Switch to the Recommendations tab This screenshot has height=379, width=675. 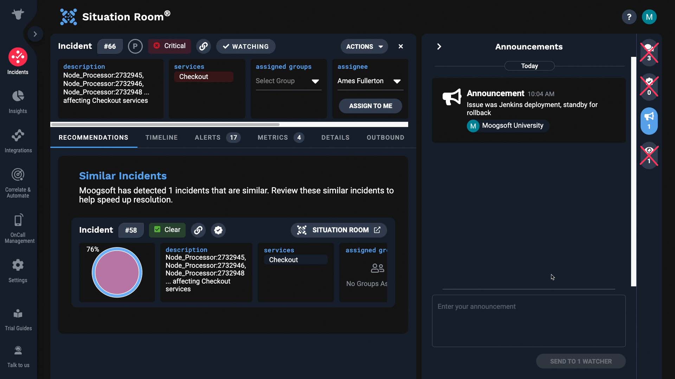94,138
